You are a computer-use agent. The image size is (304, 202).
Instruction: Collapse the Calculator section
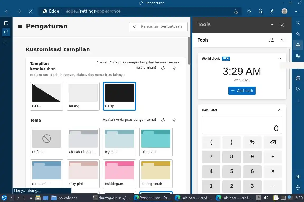(x=279, y=110)
